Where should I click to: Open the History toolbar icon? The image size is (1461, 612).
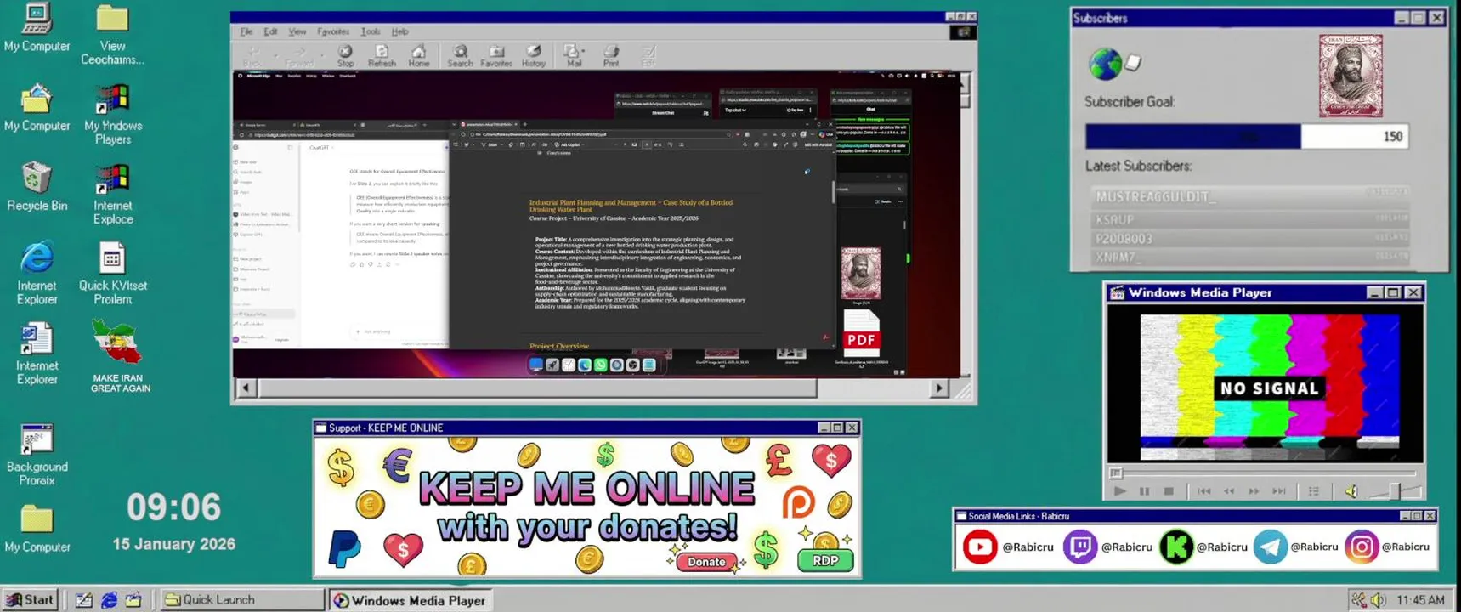[x=534, y=56]
